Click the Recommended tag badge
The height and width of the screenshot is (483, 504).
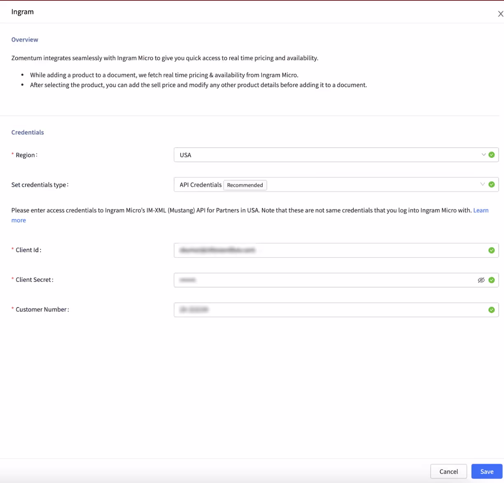click(245, 185)
